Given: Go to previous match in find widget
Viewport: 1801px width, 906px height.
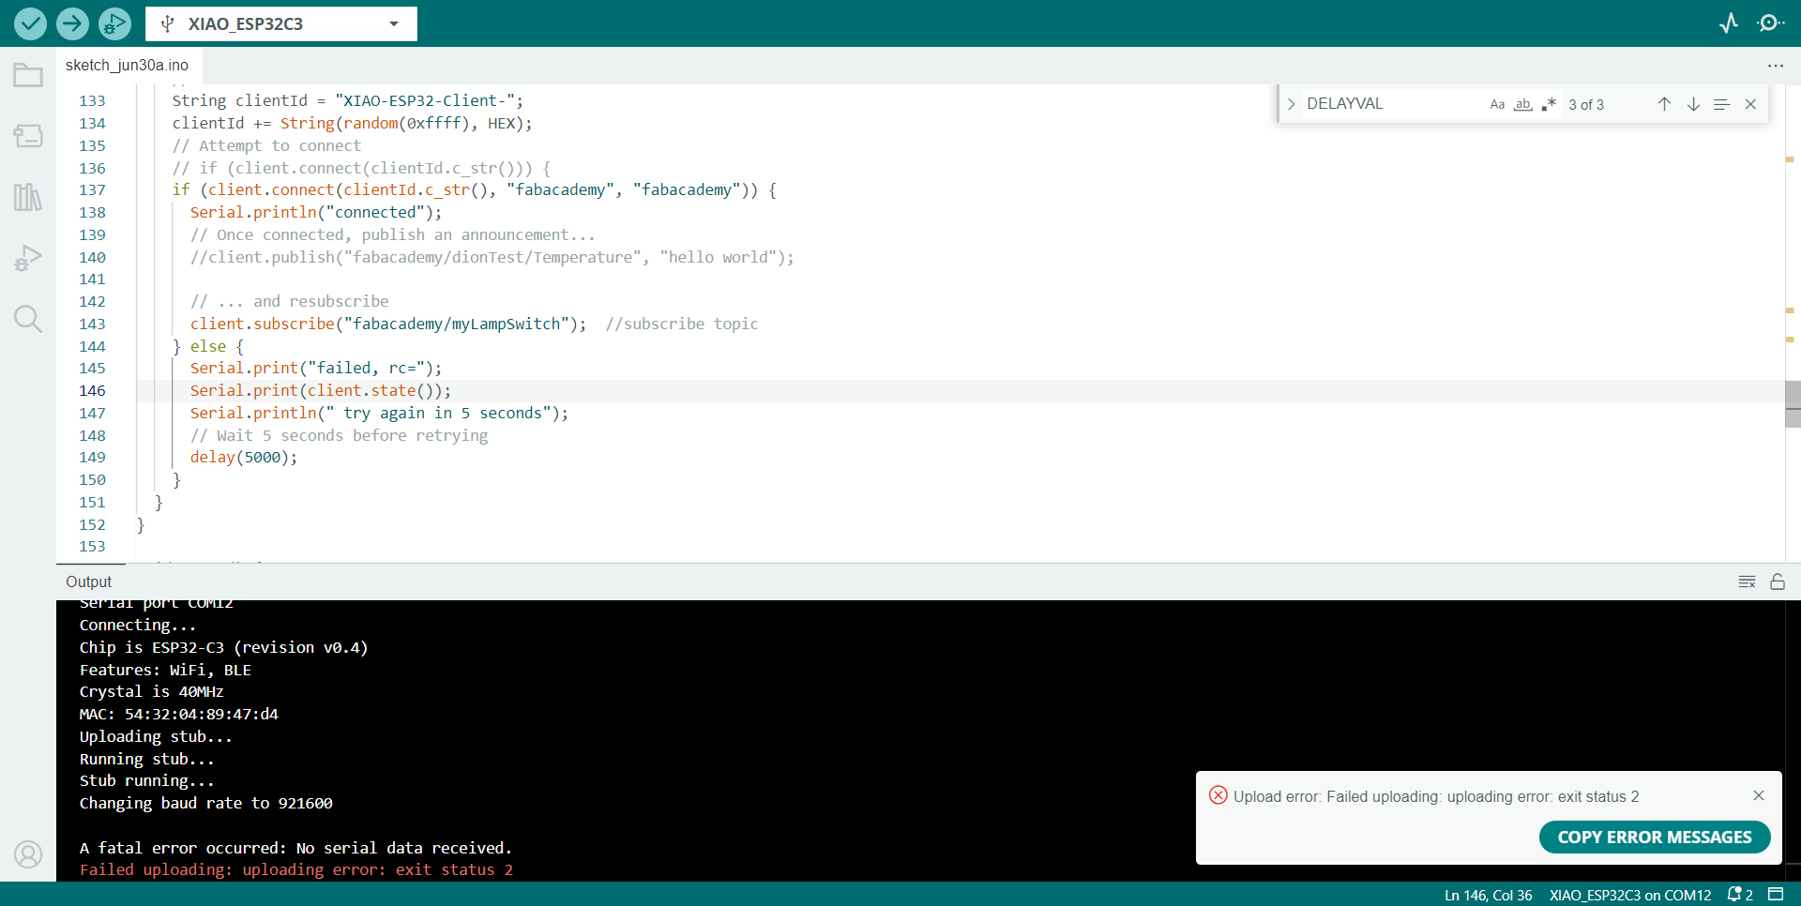Looking at the screenshot, I should click(1664, 104).
